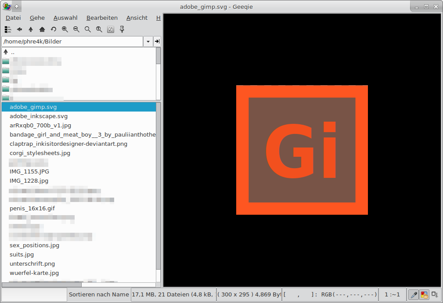The width and height of the screenshot is (443, 303).
Task: Click the zoom to fit icon
Action: (88, 29)
